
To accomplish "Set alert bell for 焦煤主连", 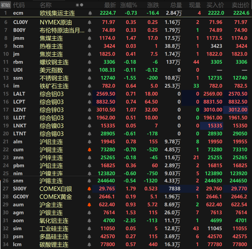I will click(89, 38).
